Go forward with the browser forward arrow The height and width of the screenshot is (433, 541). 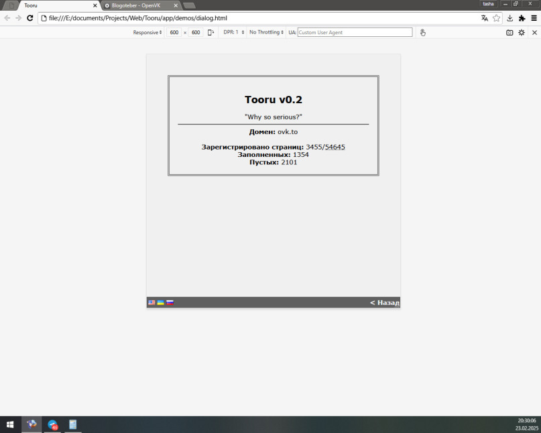(18, 18)
